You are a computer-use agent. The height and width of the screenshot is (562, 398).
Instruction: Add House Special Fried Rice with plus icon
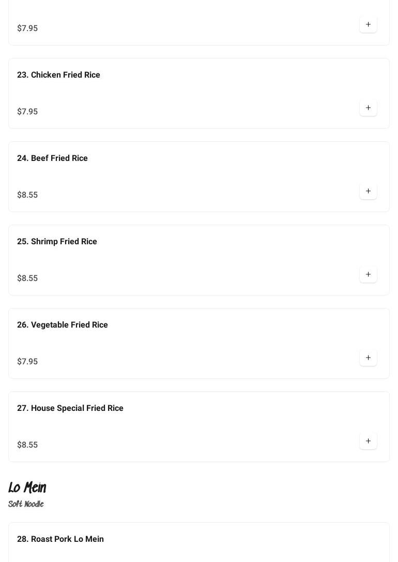368,441
